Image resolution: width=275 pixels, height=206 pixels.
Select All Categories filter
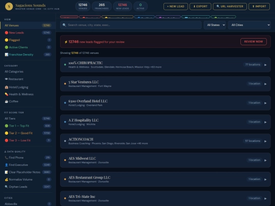coord(28,72)
